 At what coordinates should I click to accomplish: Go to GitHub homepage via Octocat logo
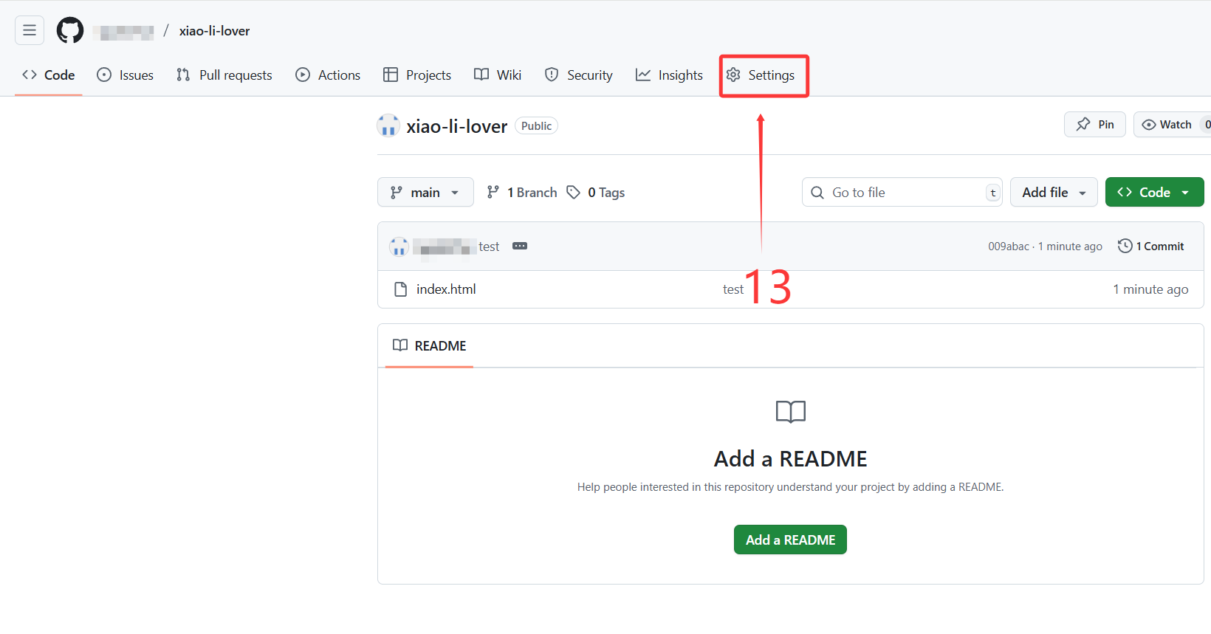tap(70, 30)
